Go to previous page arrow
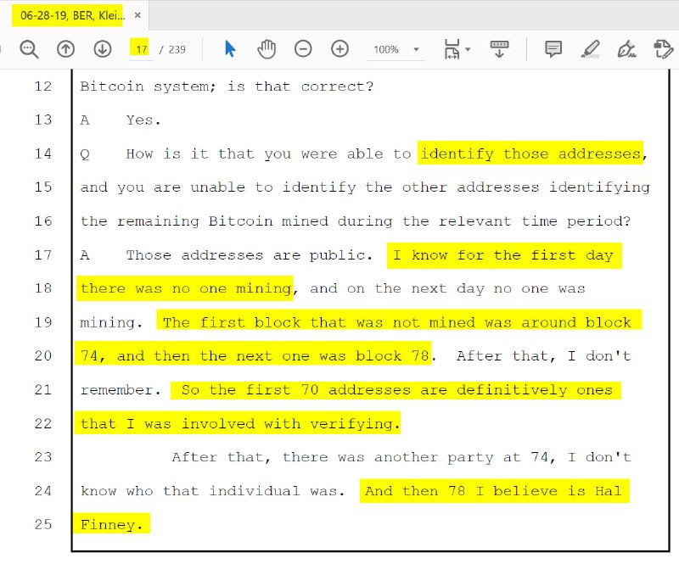The width and height of the screenshot is (679, 564). pyautogui.click(x=66, y=49)
